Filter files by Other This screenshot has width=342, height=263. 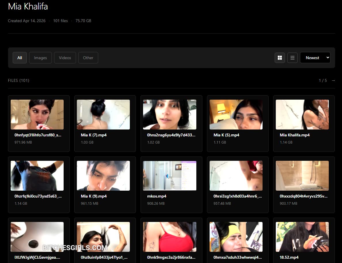coord(88,58)
